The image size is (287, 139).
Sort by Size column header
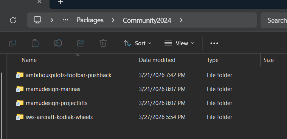pyautogui.click(x=268, y=60)
